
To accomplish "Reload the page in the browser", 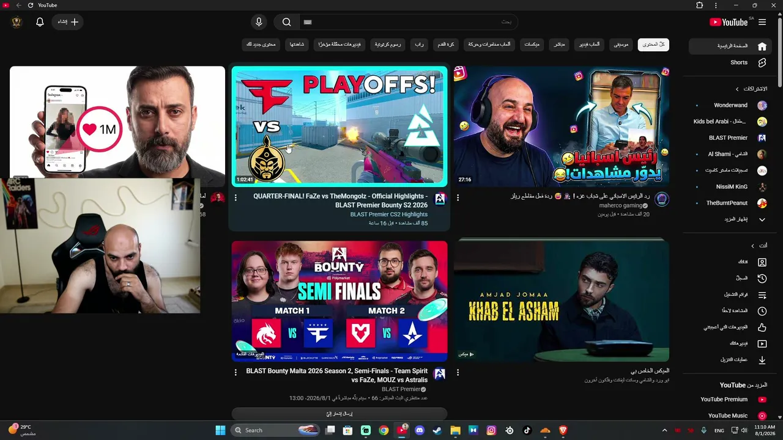I will pos(31,5).
